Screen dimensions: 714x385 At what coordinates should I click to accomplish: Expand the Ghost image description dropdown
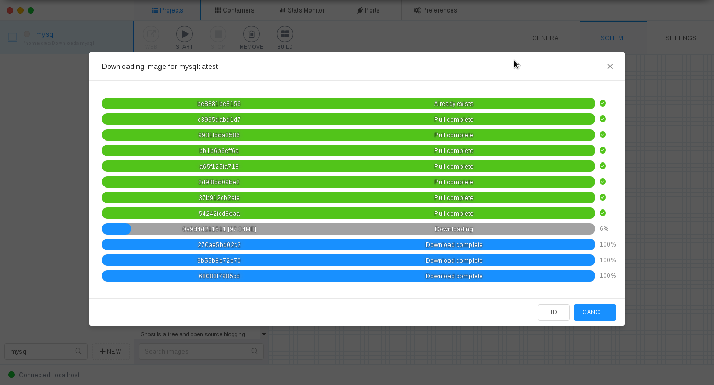[x=264, y=334]
